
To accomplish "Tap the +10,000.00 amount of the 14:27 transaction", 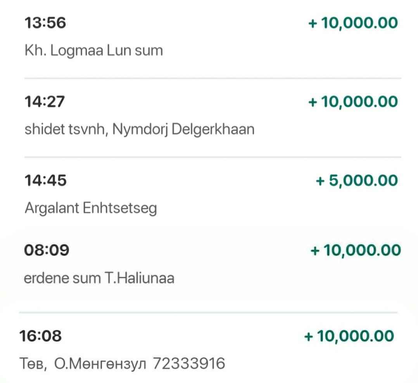I will [353, 102].
